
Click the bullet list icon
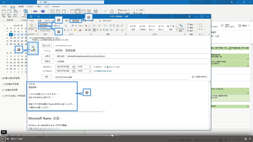94,25
